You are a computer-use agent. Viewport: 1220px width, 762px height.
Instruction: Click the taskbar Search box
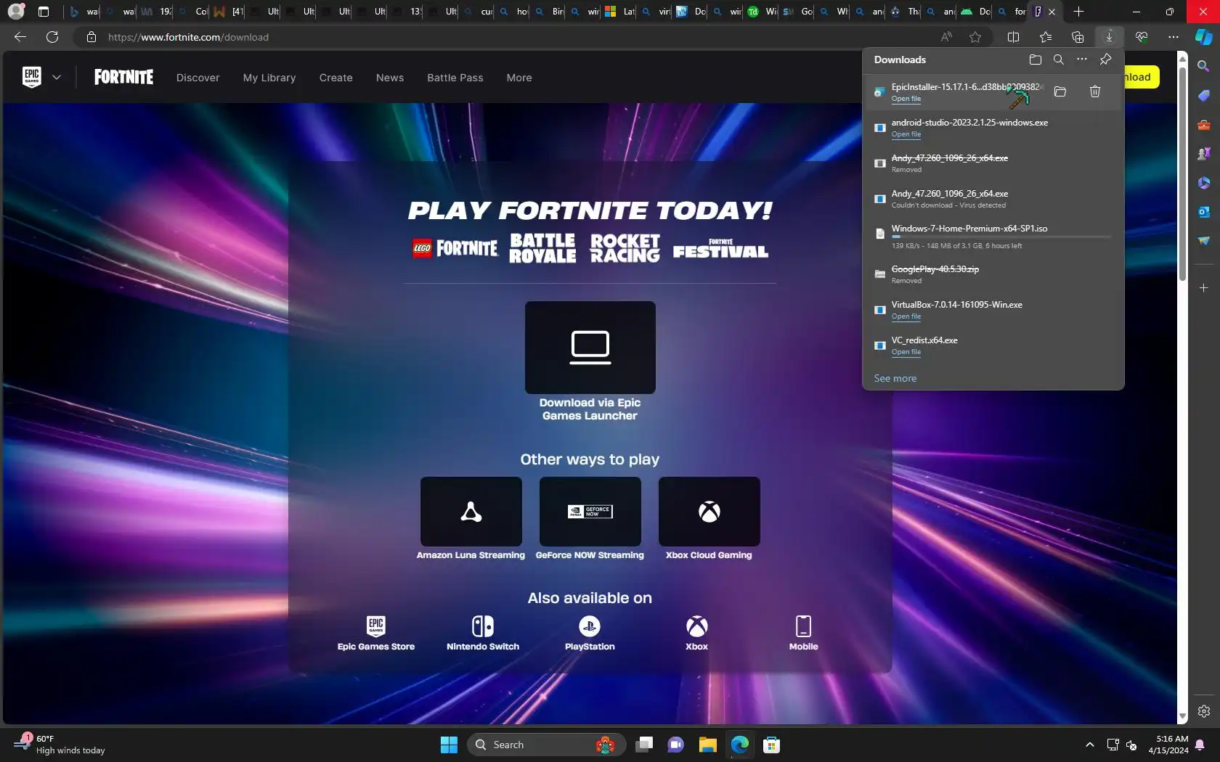tap(546, 745)
